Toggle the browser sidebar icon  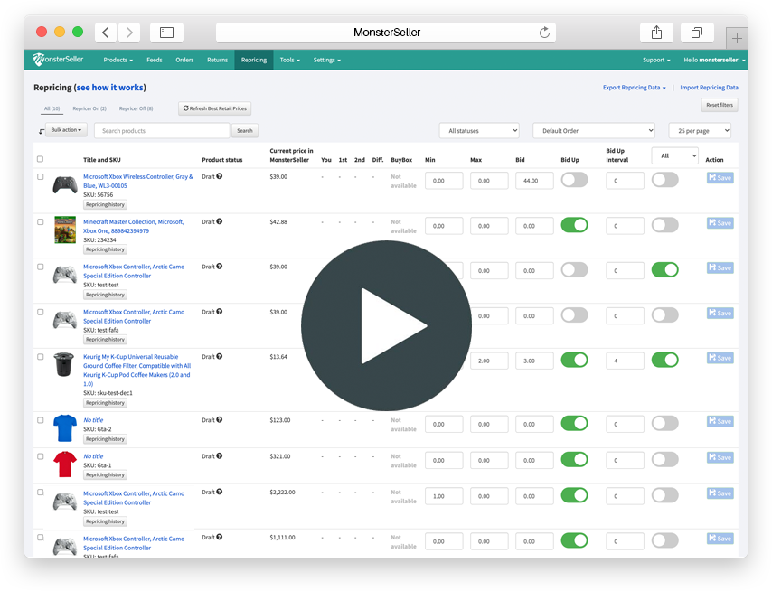point(167,33)
